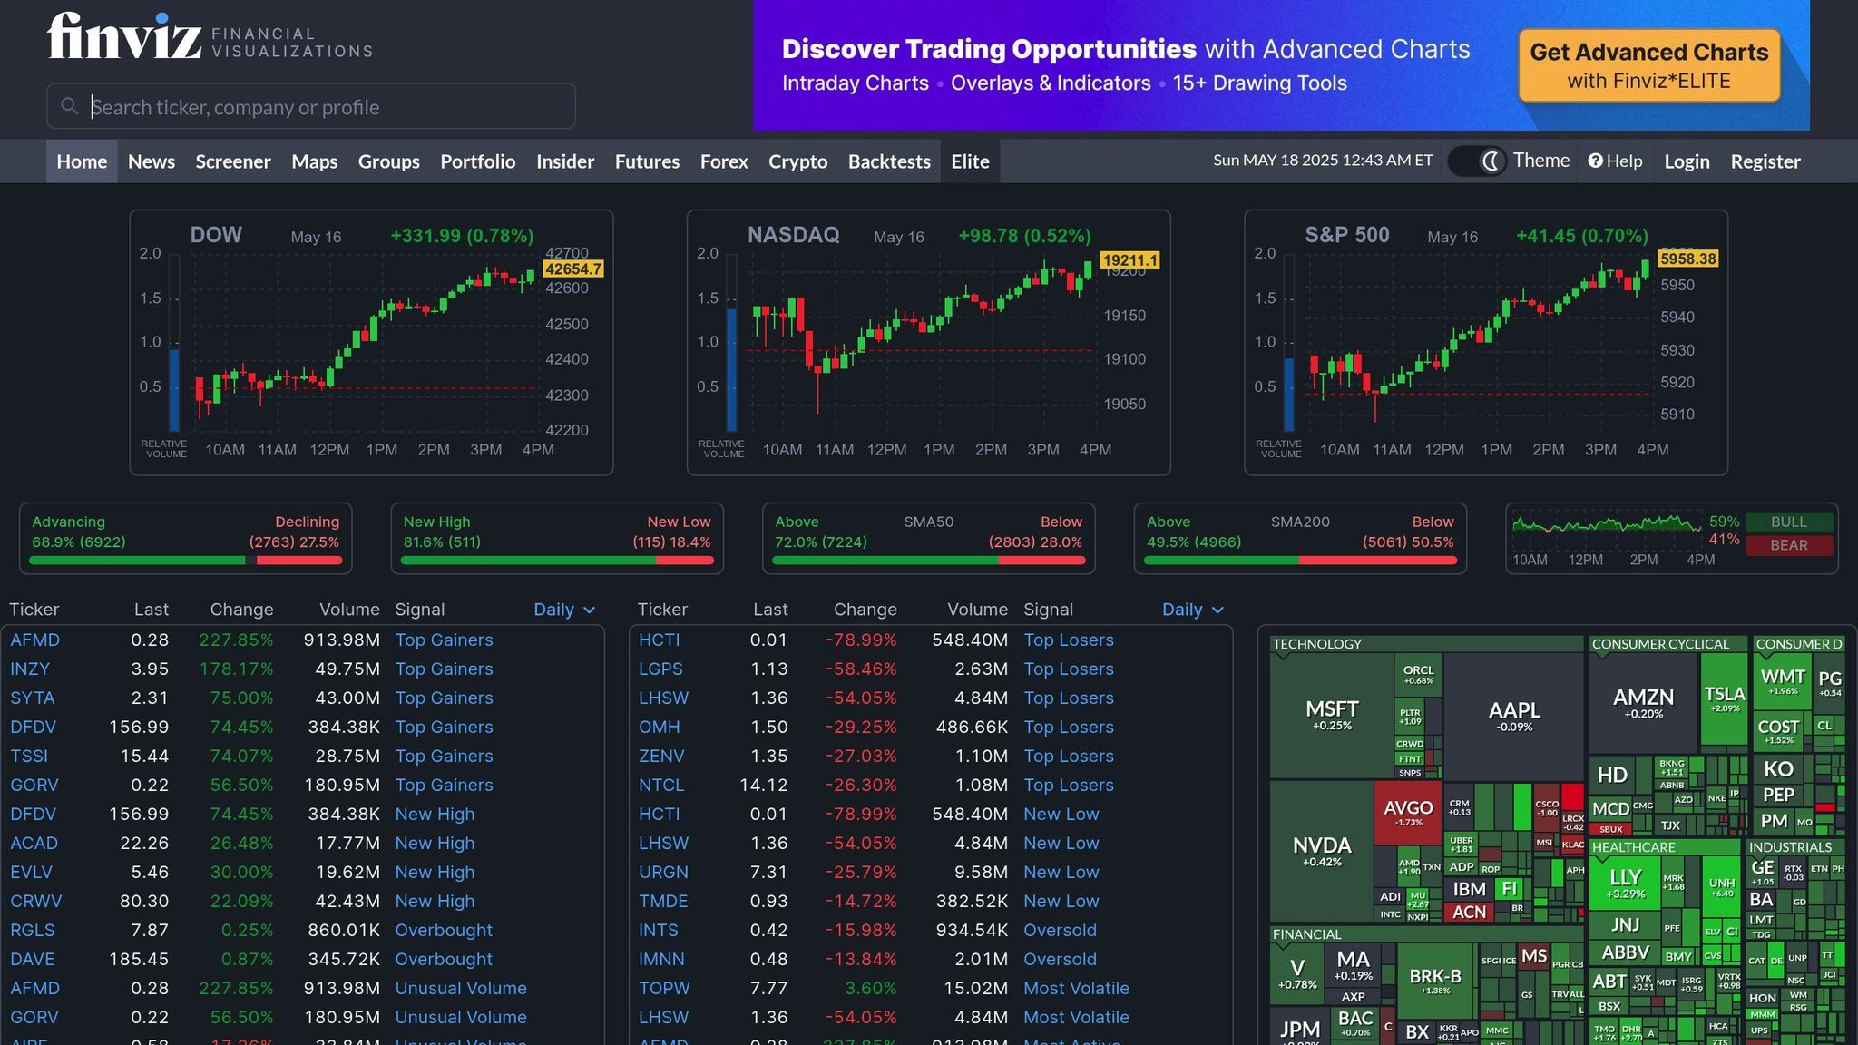The image size is (1858, 1045).
Task: Open the NASDAQ chart
Action: [928, 342]
